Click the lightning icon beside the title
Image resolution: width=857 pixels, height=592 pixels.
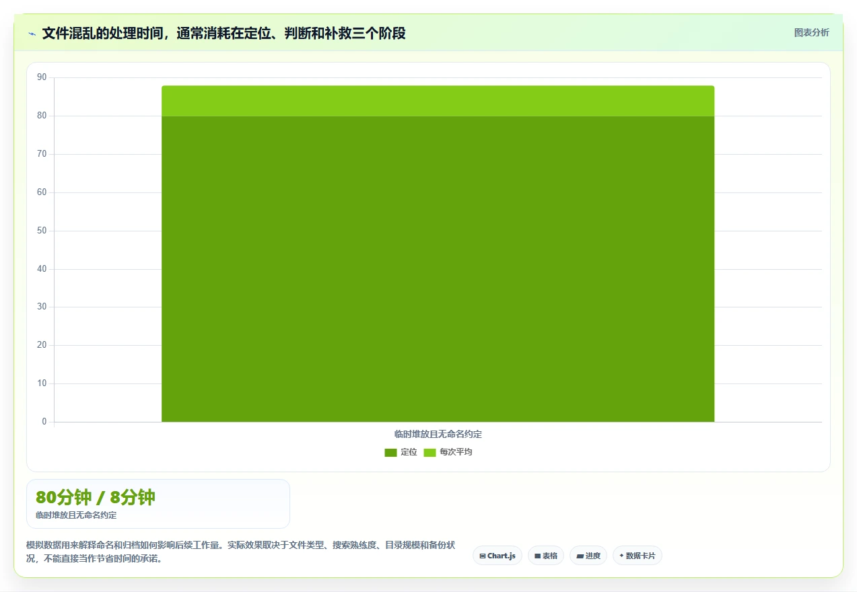[32, 34]
